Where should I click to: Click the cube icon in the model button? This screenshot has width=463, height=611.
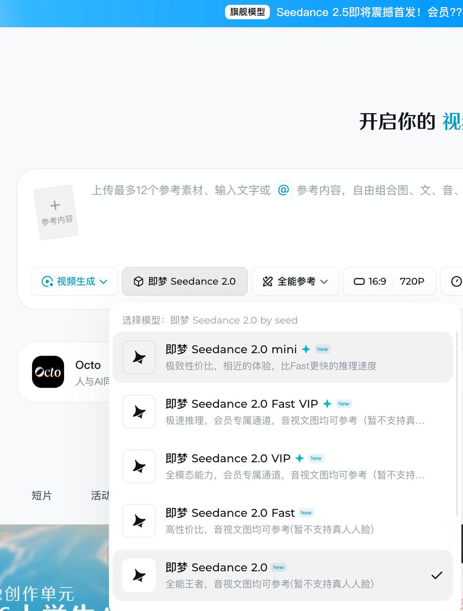click(x=138, y=282)
